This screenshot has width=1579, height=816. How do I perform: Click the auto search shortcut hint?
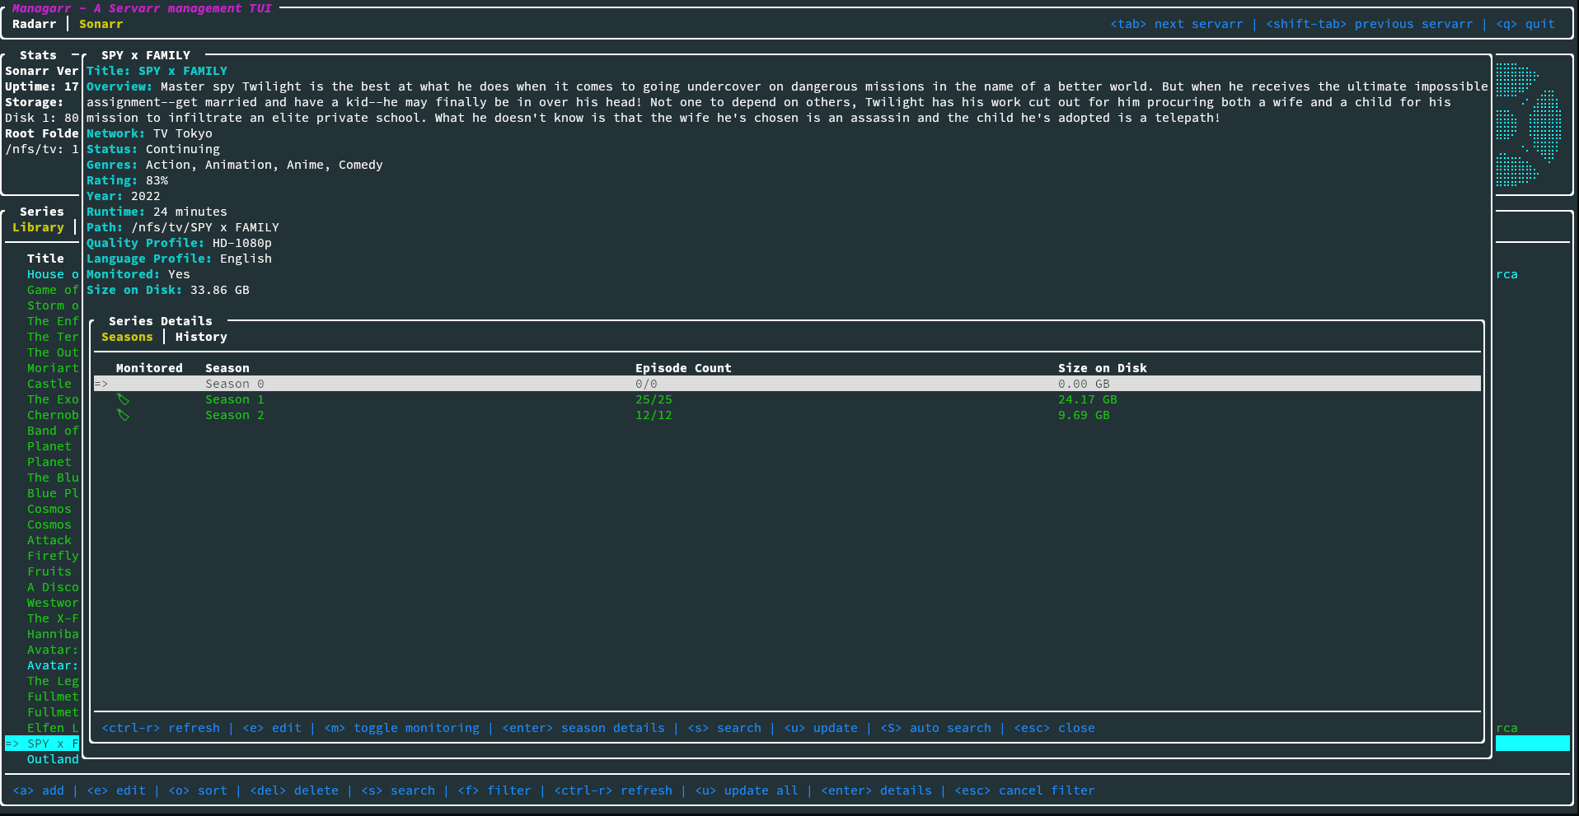point(935,728)
